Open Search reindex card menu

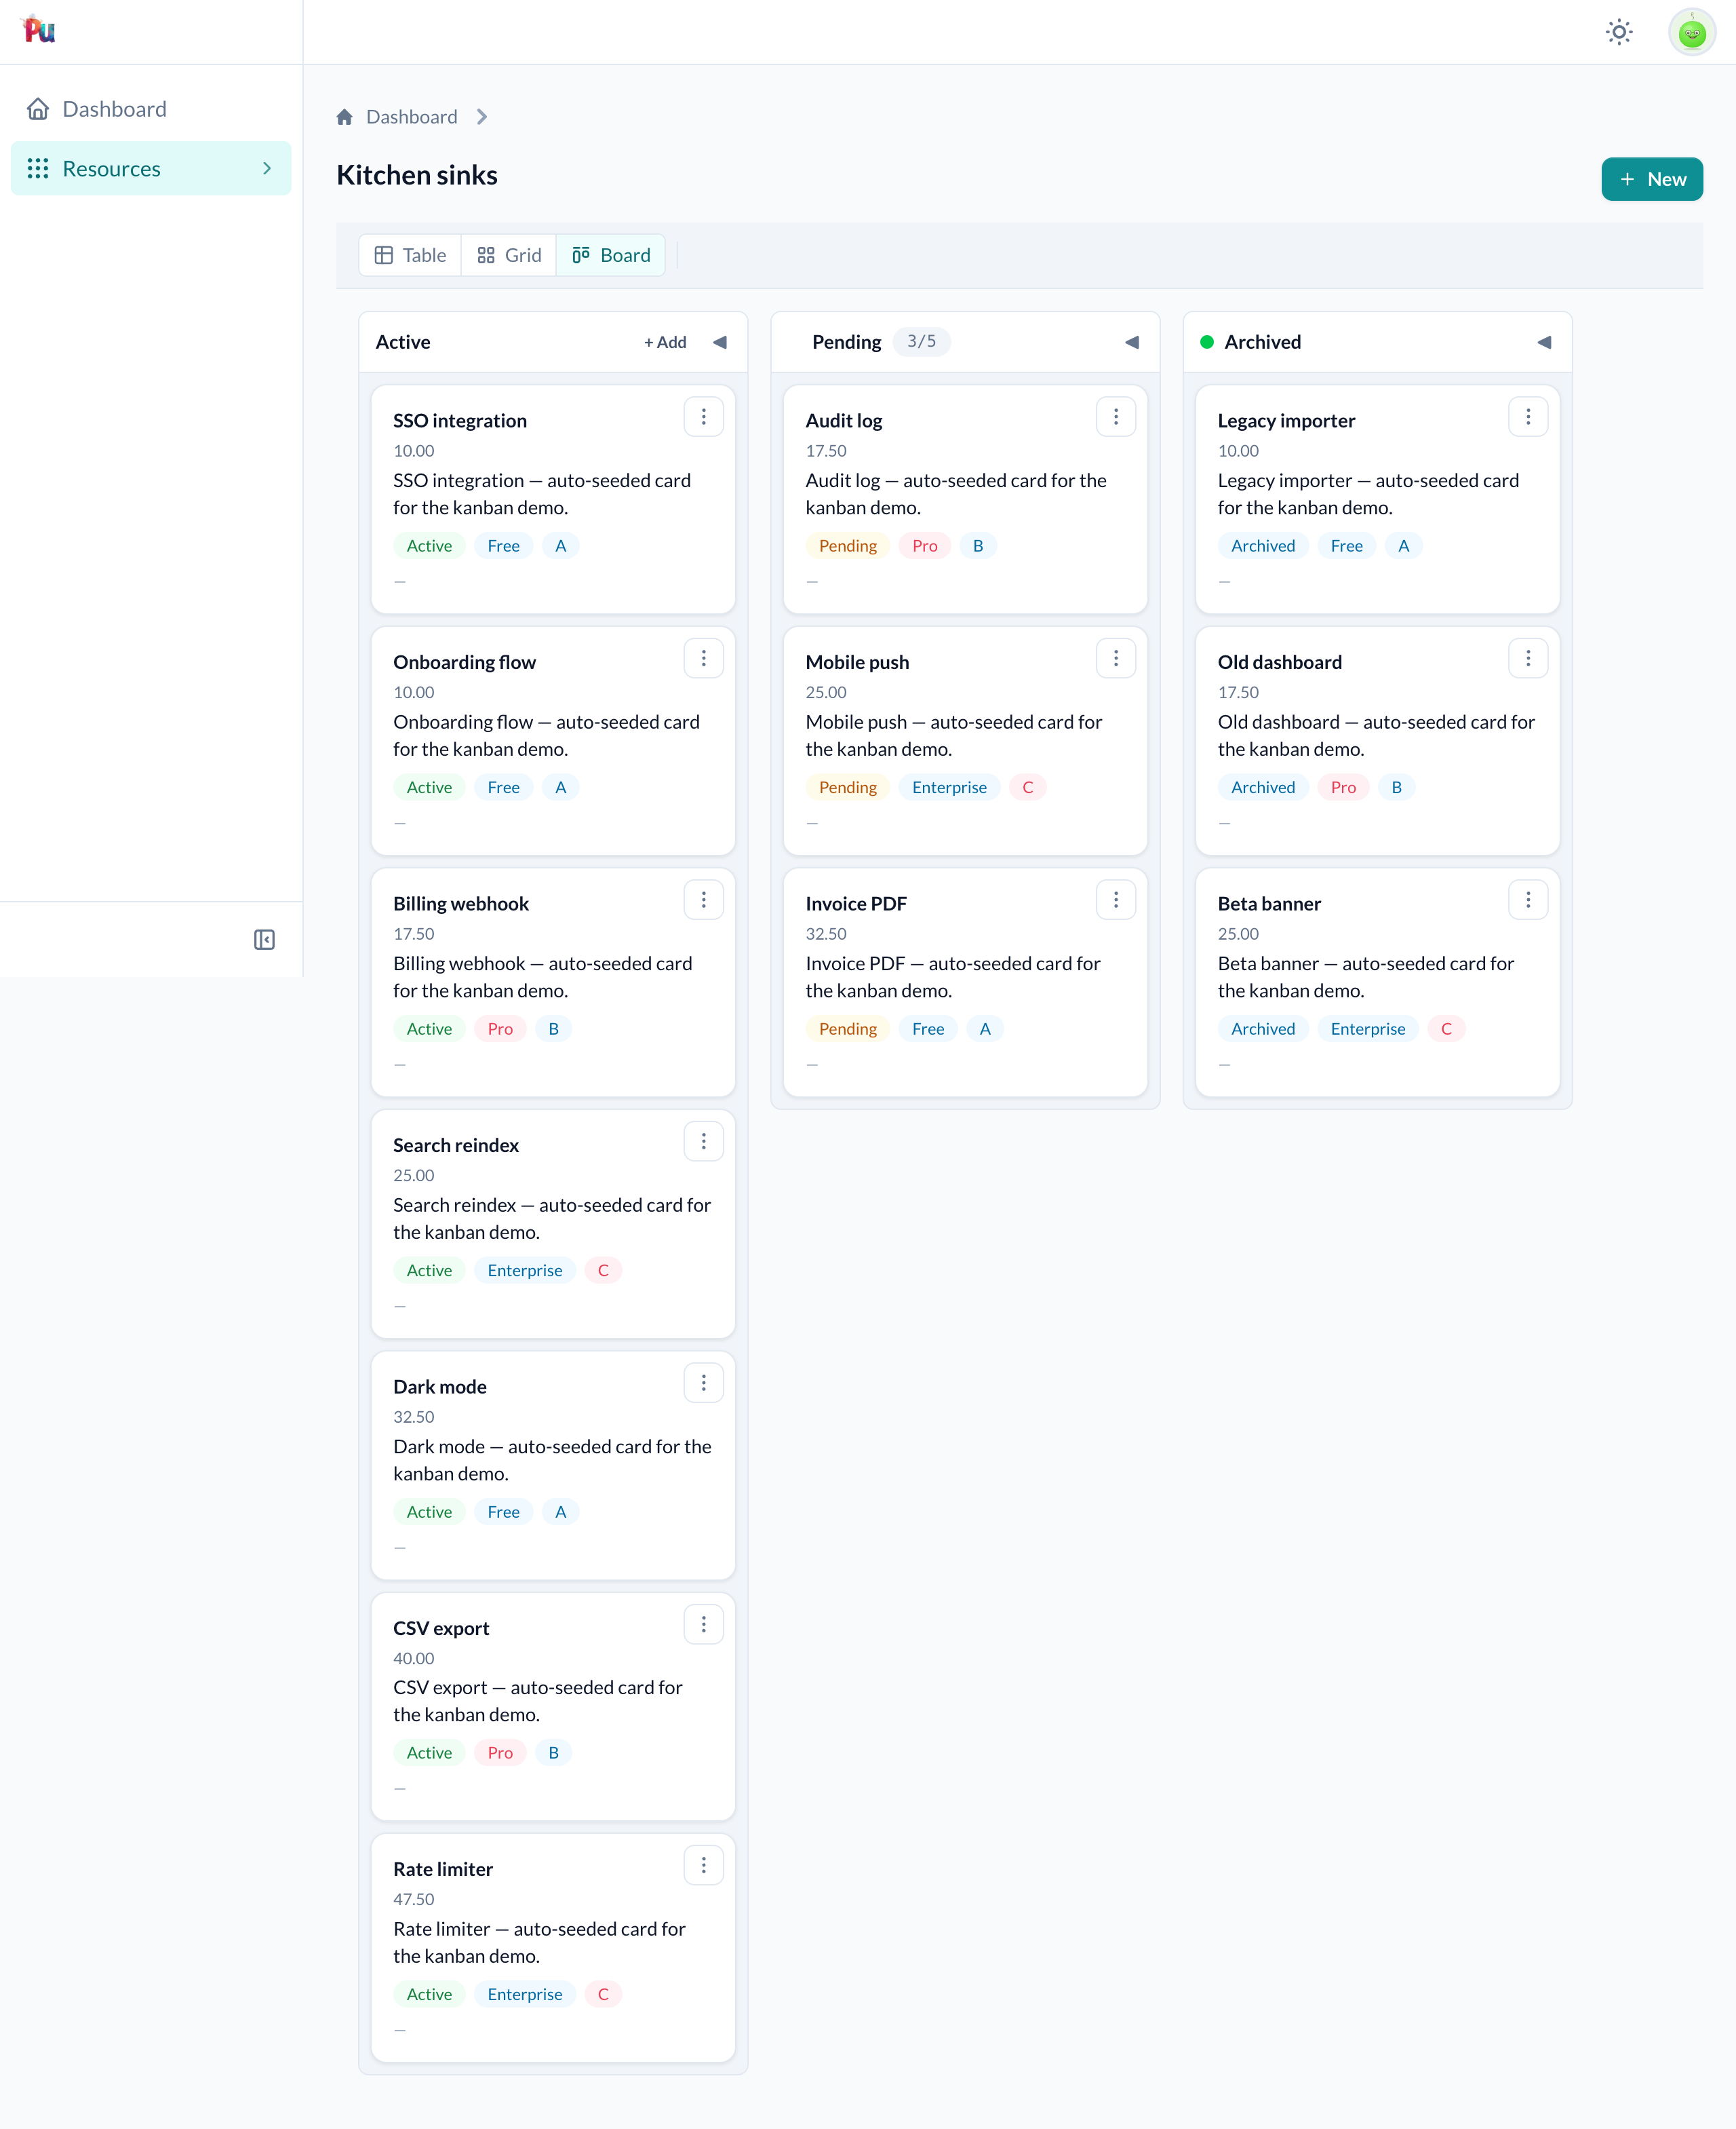tap(703, 1142)
